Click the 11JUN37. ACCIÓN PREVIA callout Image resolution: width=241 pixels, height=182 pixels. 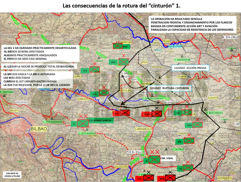190,68
